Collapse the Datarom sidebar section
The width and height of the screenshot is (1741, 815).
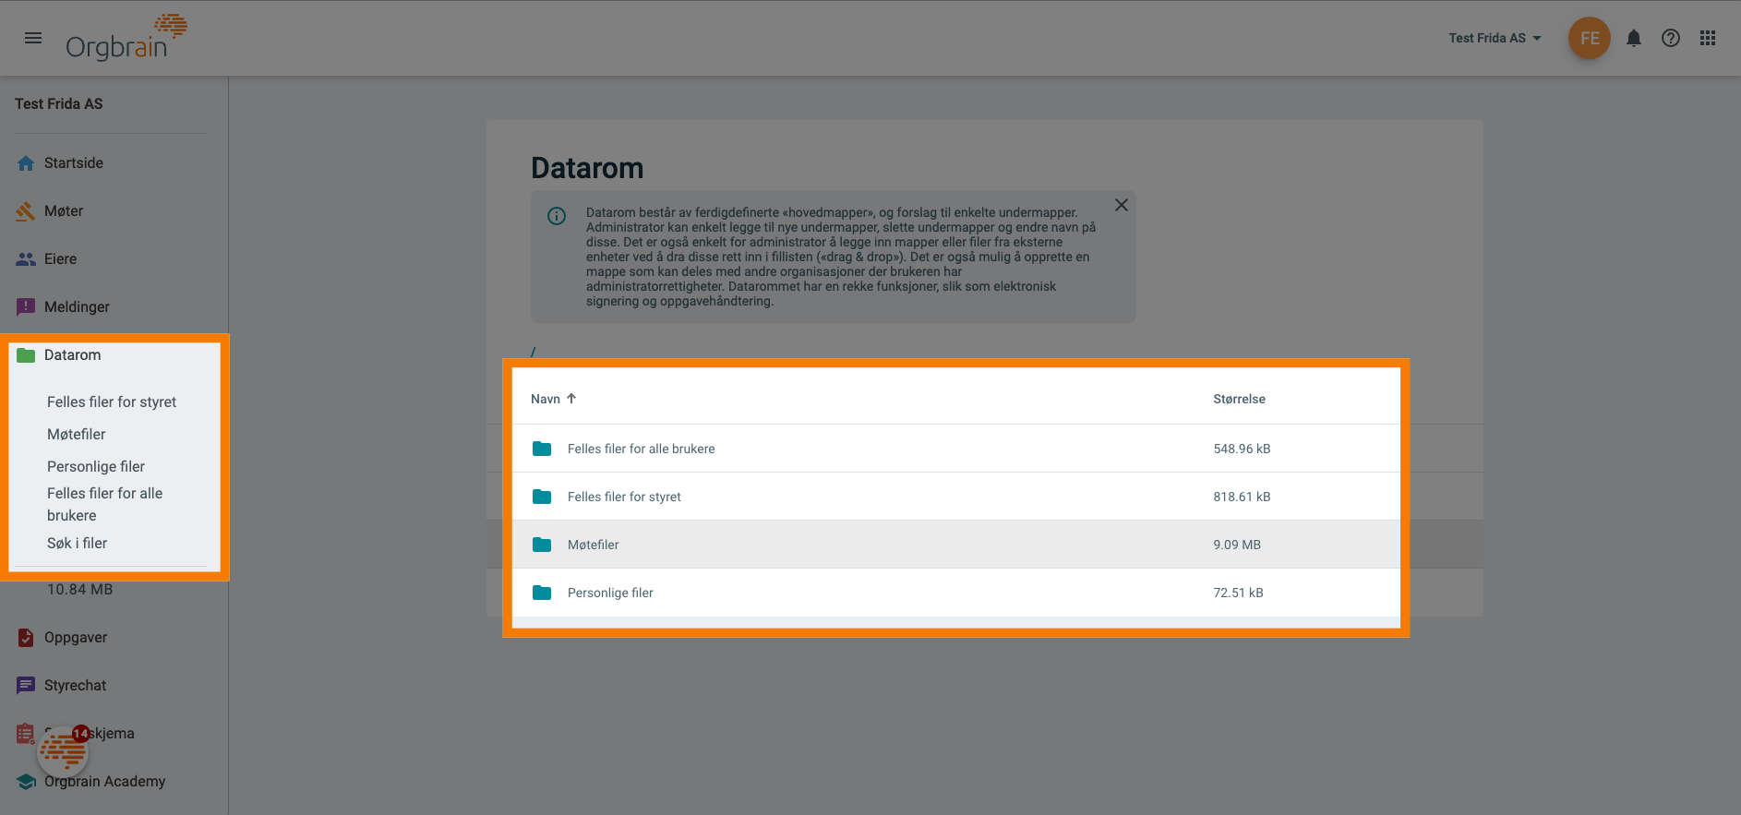pos(72,355)
